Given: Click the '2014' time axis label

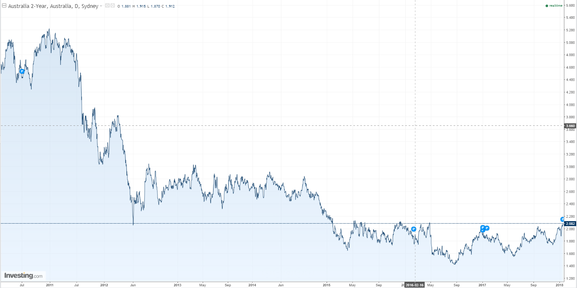Looking at the screenshot, I should pyautogui.click(x=252, y=285).
